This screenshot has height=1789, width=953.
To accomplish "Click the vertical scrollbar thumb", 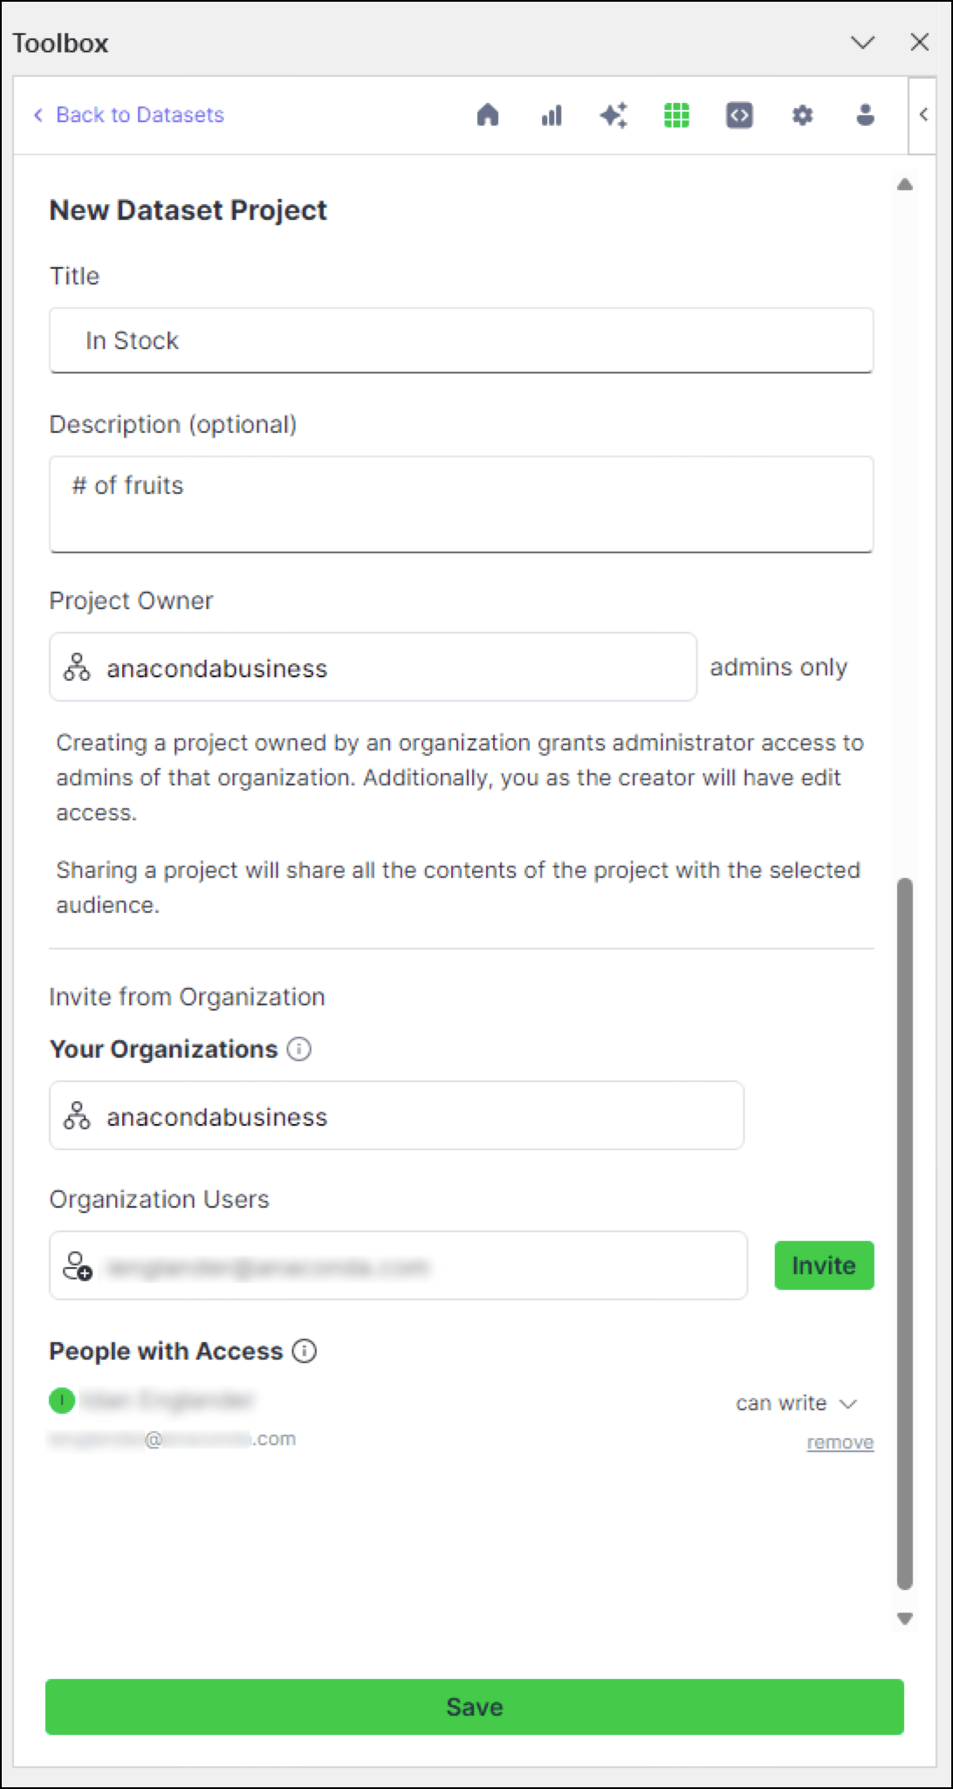I will pyautogui.click(x=905, y=1233).
